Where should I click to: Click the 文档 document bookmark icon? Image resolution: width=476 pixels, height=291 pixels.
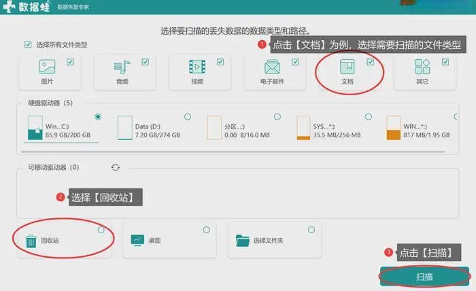point(347,67)
